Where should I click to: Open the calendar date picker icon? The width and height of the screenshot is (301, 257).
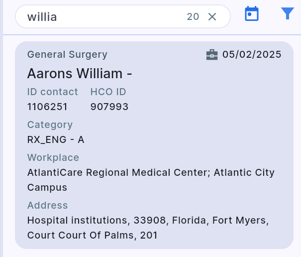(x=252, y=14)
